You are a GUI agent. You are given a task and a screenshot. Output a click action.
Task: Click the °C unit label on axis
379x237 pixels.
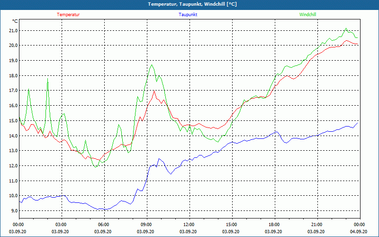coord(15,21)
